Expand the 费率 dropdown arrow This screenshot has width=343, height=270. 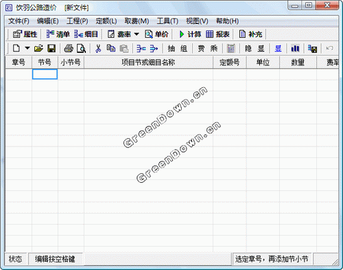click(137, 34)
